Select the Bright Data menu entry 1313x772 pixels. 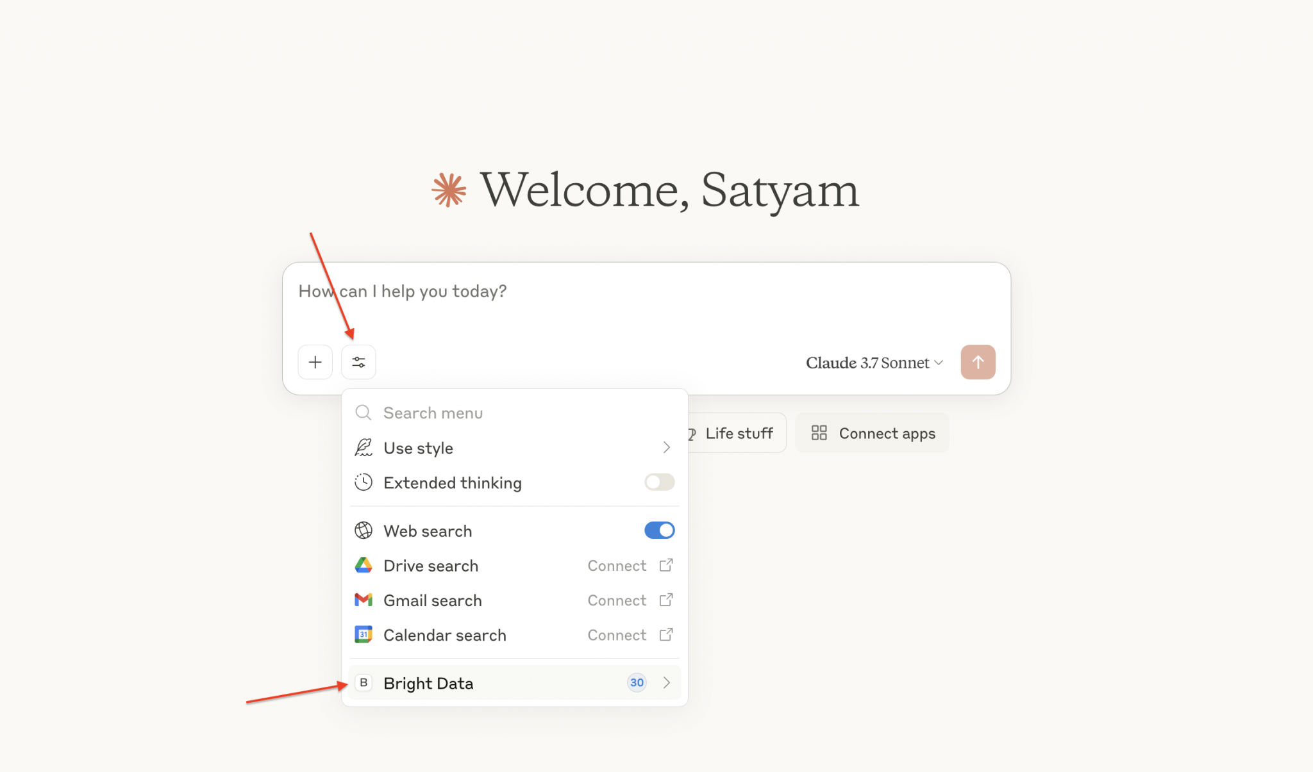428,683
